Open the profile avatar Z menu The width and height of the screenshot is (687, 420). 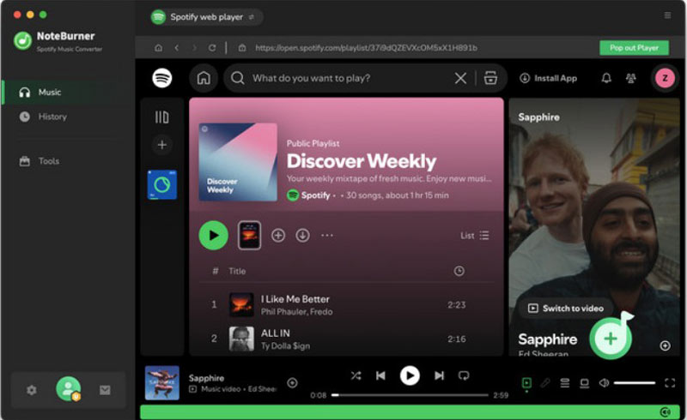click(665, 78)
